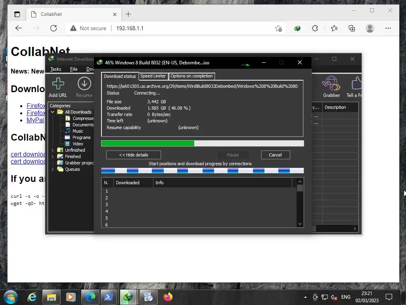Click the muted volume tray icon
The height and width of the screenshot is (305, 406).
coord(334,297)
